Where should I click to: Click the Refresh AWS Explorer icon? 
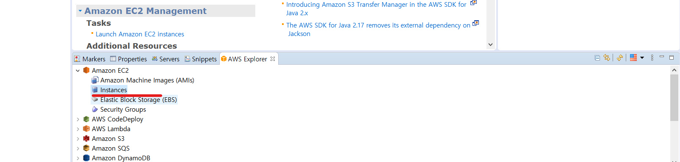pos(620,58)
